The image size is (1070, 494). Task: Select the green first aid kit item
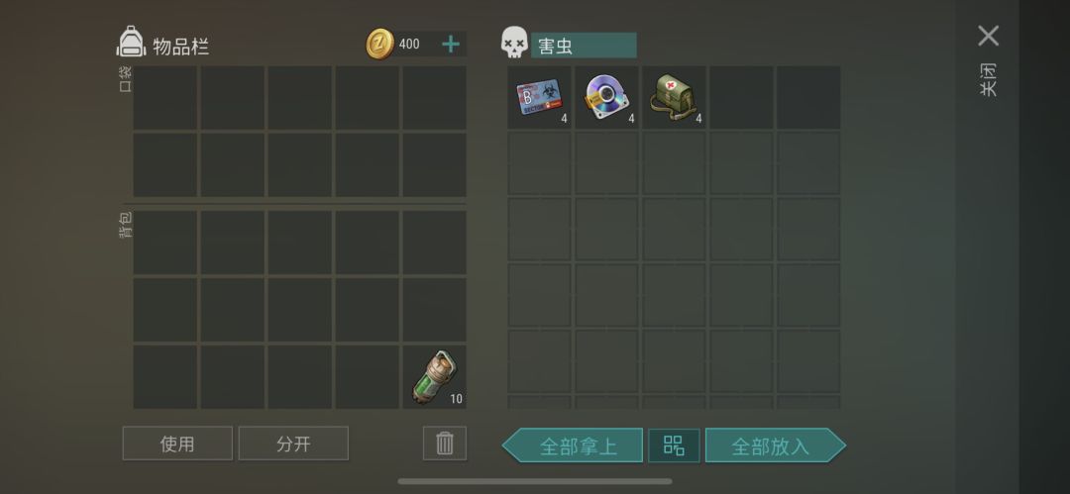[674, 98]
